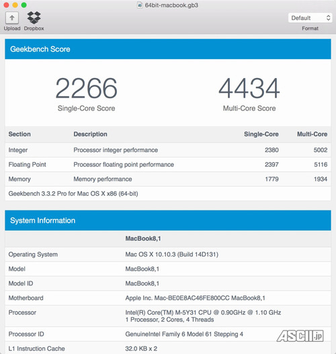Select the Memory row label

19,179
